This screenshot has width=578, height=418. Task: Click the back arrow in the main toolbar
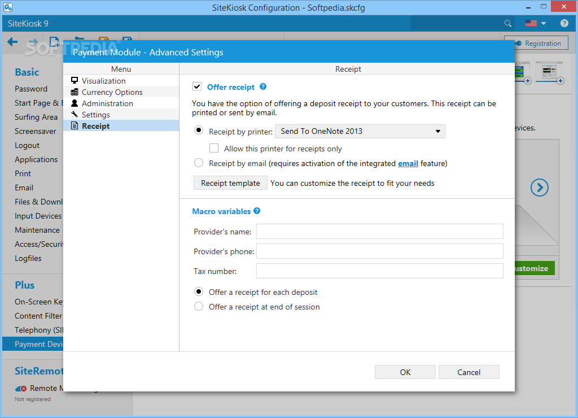coord(12,42)
